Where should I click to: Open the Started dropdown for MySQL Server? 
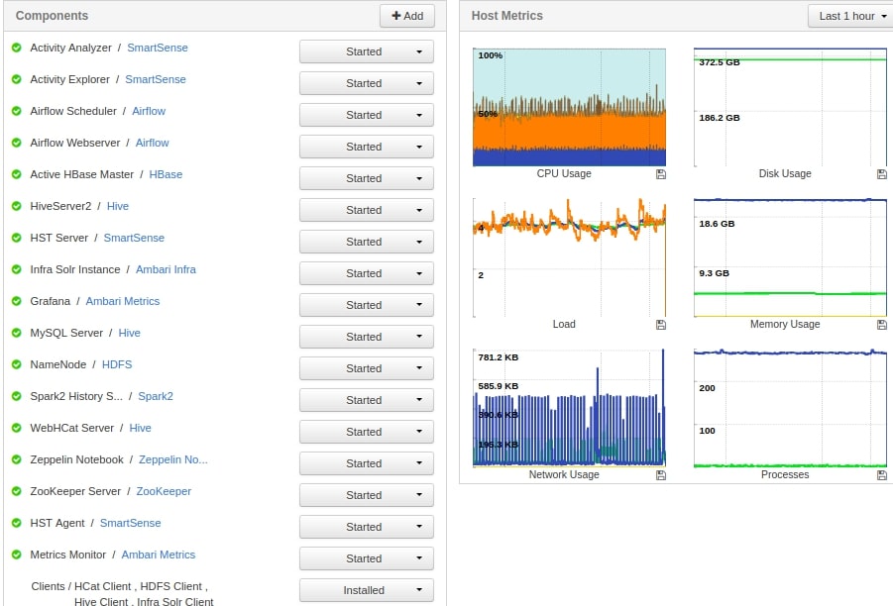click(x=366, y=337)
